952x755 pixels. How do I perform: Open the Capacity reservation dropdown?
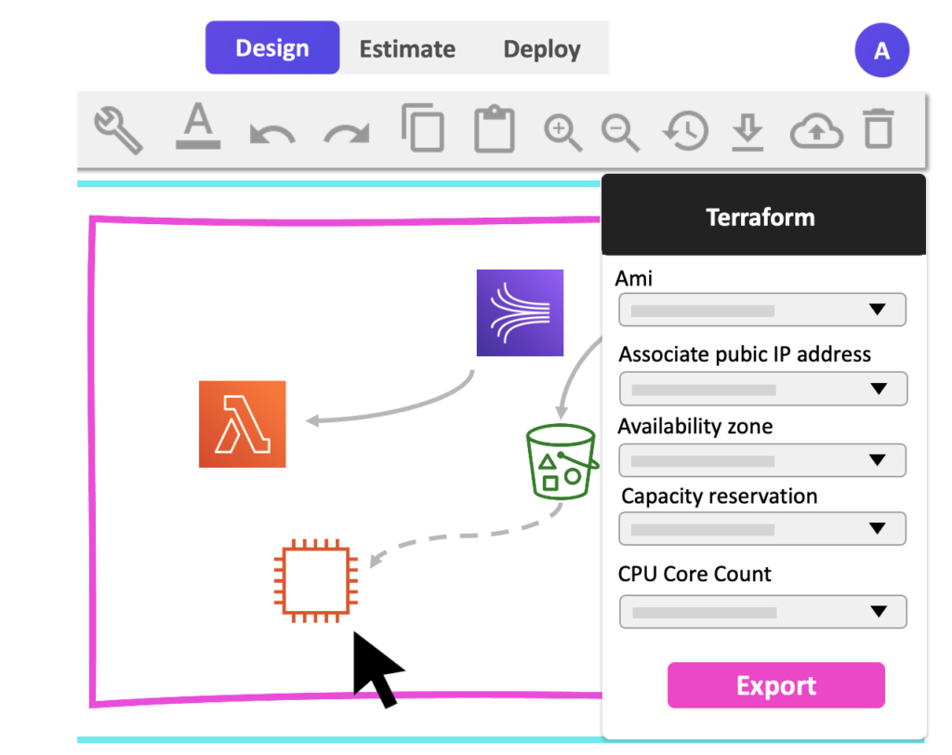click(762, 528)
